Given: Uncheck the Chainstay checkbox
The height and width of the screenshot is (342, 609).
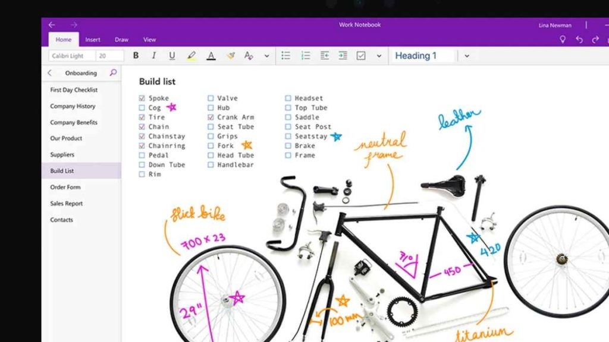Looking at the screenshot, I should click(x=142, y=136).
